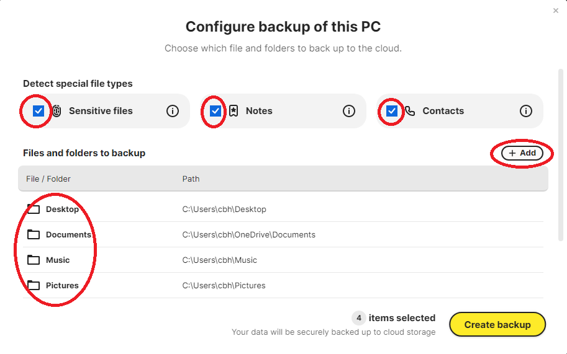Click the Create backup button
Screen dimensions: 567x354
(x=497, y=324)
